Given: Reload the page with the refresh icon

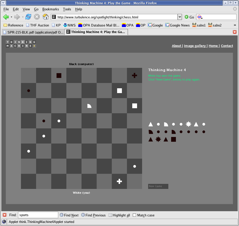Looking at the screenshot, I should pyautogui.click(x=28, y=17).
